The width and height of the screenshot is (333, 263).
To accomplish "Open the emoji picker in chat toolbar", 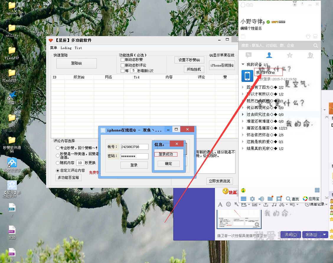I will 228,204.
